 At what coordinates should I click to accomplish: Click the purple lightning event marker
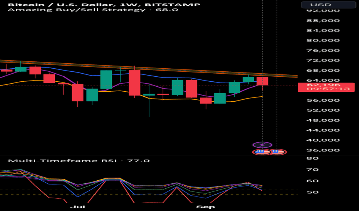[x=262, y=145]
